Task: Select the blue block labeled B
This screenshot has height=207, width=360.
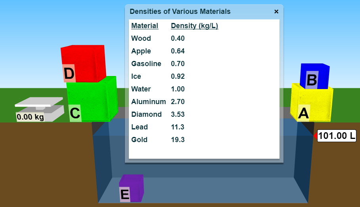Action: click(314, 76)
